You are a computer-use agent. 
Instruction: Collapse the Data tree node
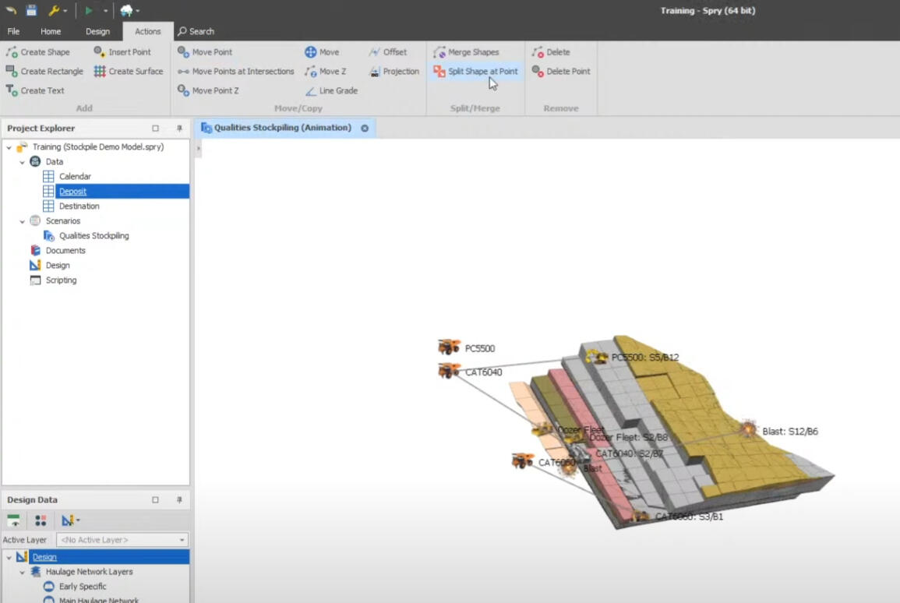coord(22,162)
